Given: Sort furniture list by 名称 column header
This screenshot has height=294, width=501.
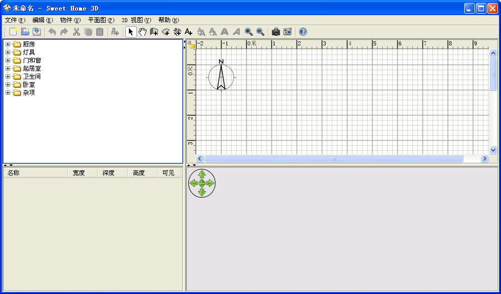Looking at the screenshot, I should coord(35,173).
